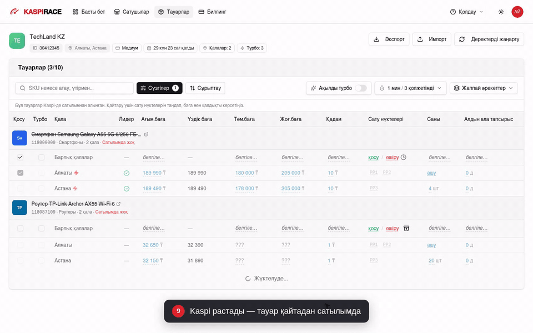Viewport: 533px width, 333px height.
Task: Check the turbo box for Samsung Барлық қалалар
Action: pos(42,157)
